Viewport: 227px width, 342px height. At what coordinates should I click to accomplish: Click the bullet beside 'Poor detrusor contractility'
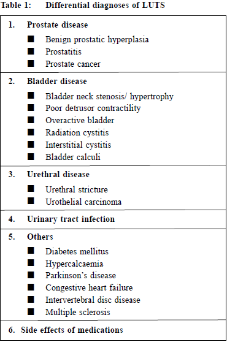tap(31, 107)
